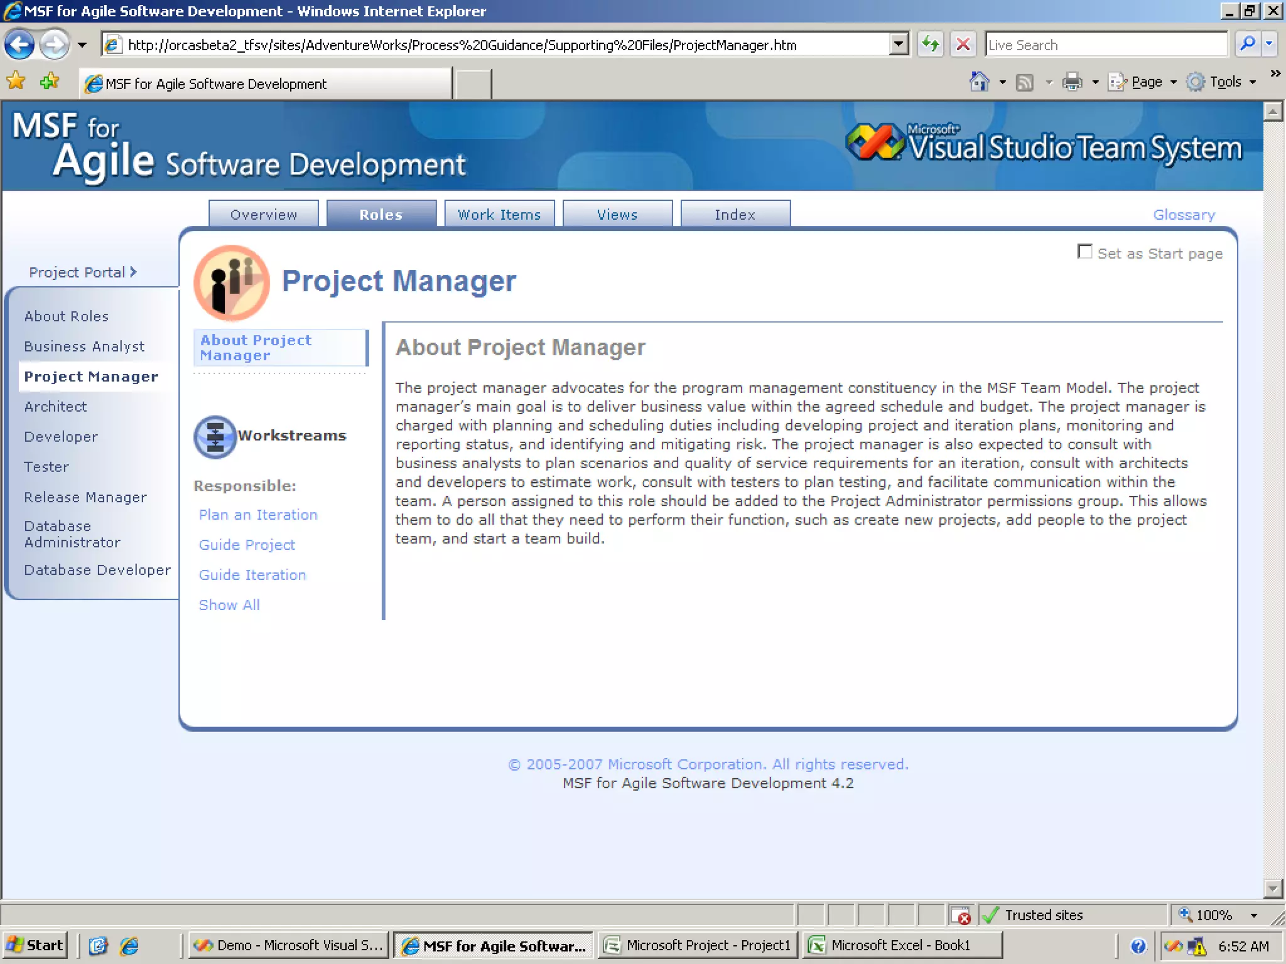
Task: Click the Print icon in toolbar
Action: (x=1072, y=82)
